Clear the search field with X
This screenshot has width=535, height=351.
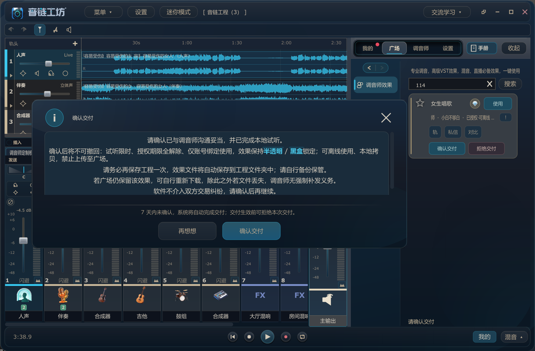pyautogui.click(x=490, y=84)
